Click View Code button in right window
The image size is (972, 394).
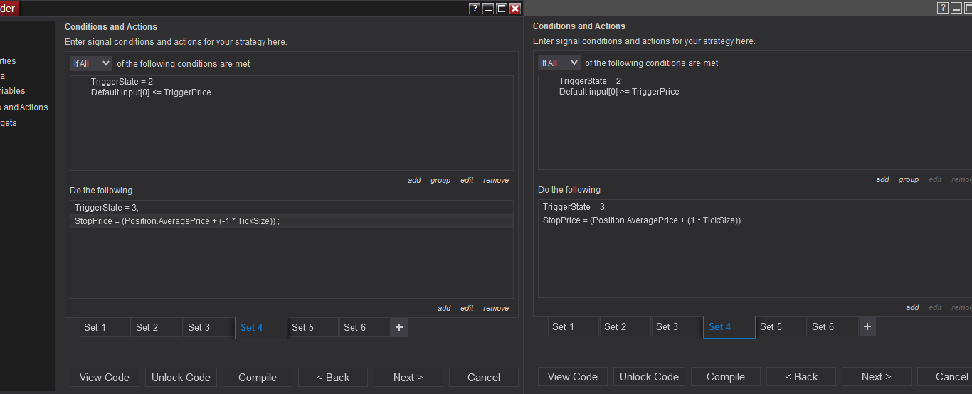click(x=573, y=377)
